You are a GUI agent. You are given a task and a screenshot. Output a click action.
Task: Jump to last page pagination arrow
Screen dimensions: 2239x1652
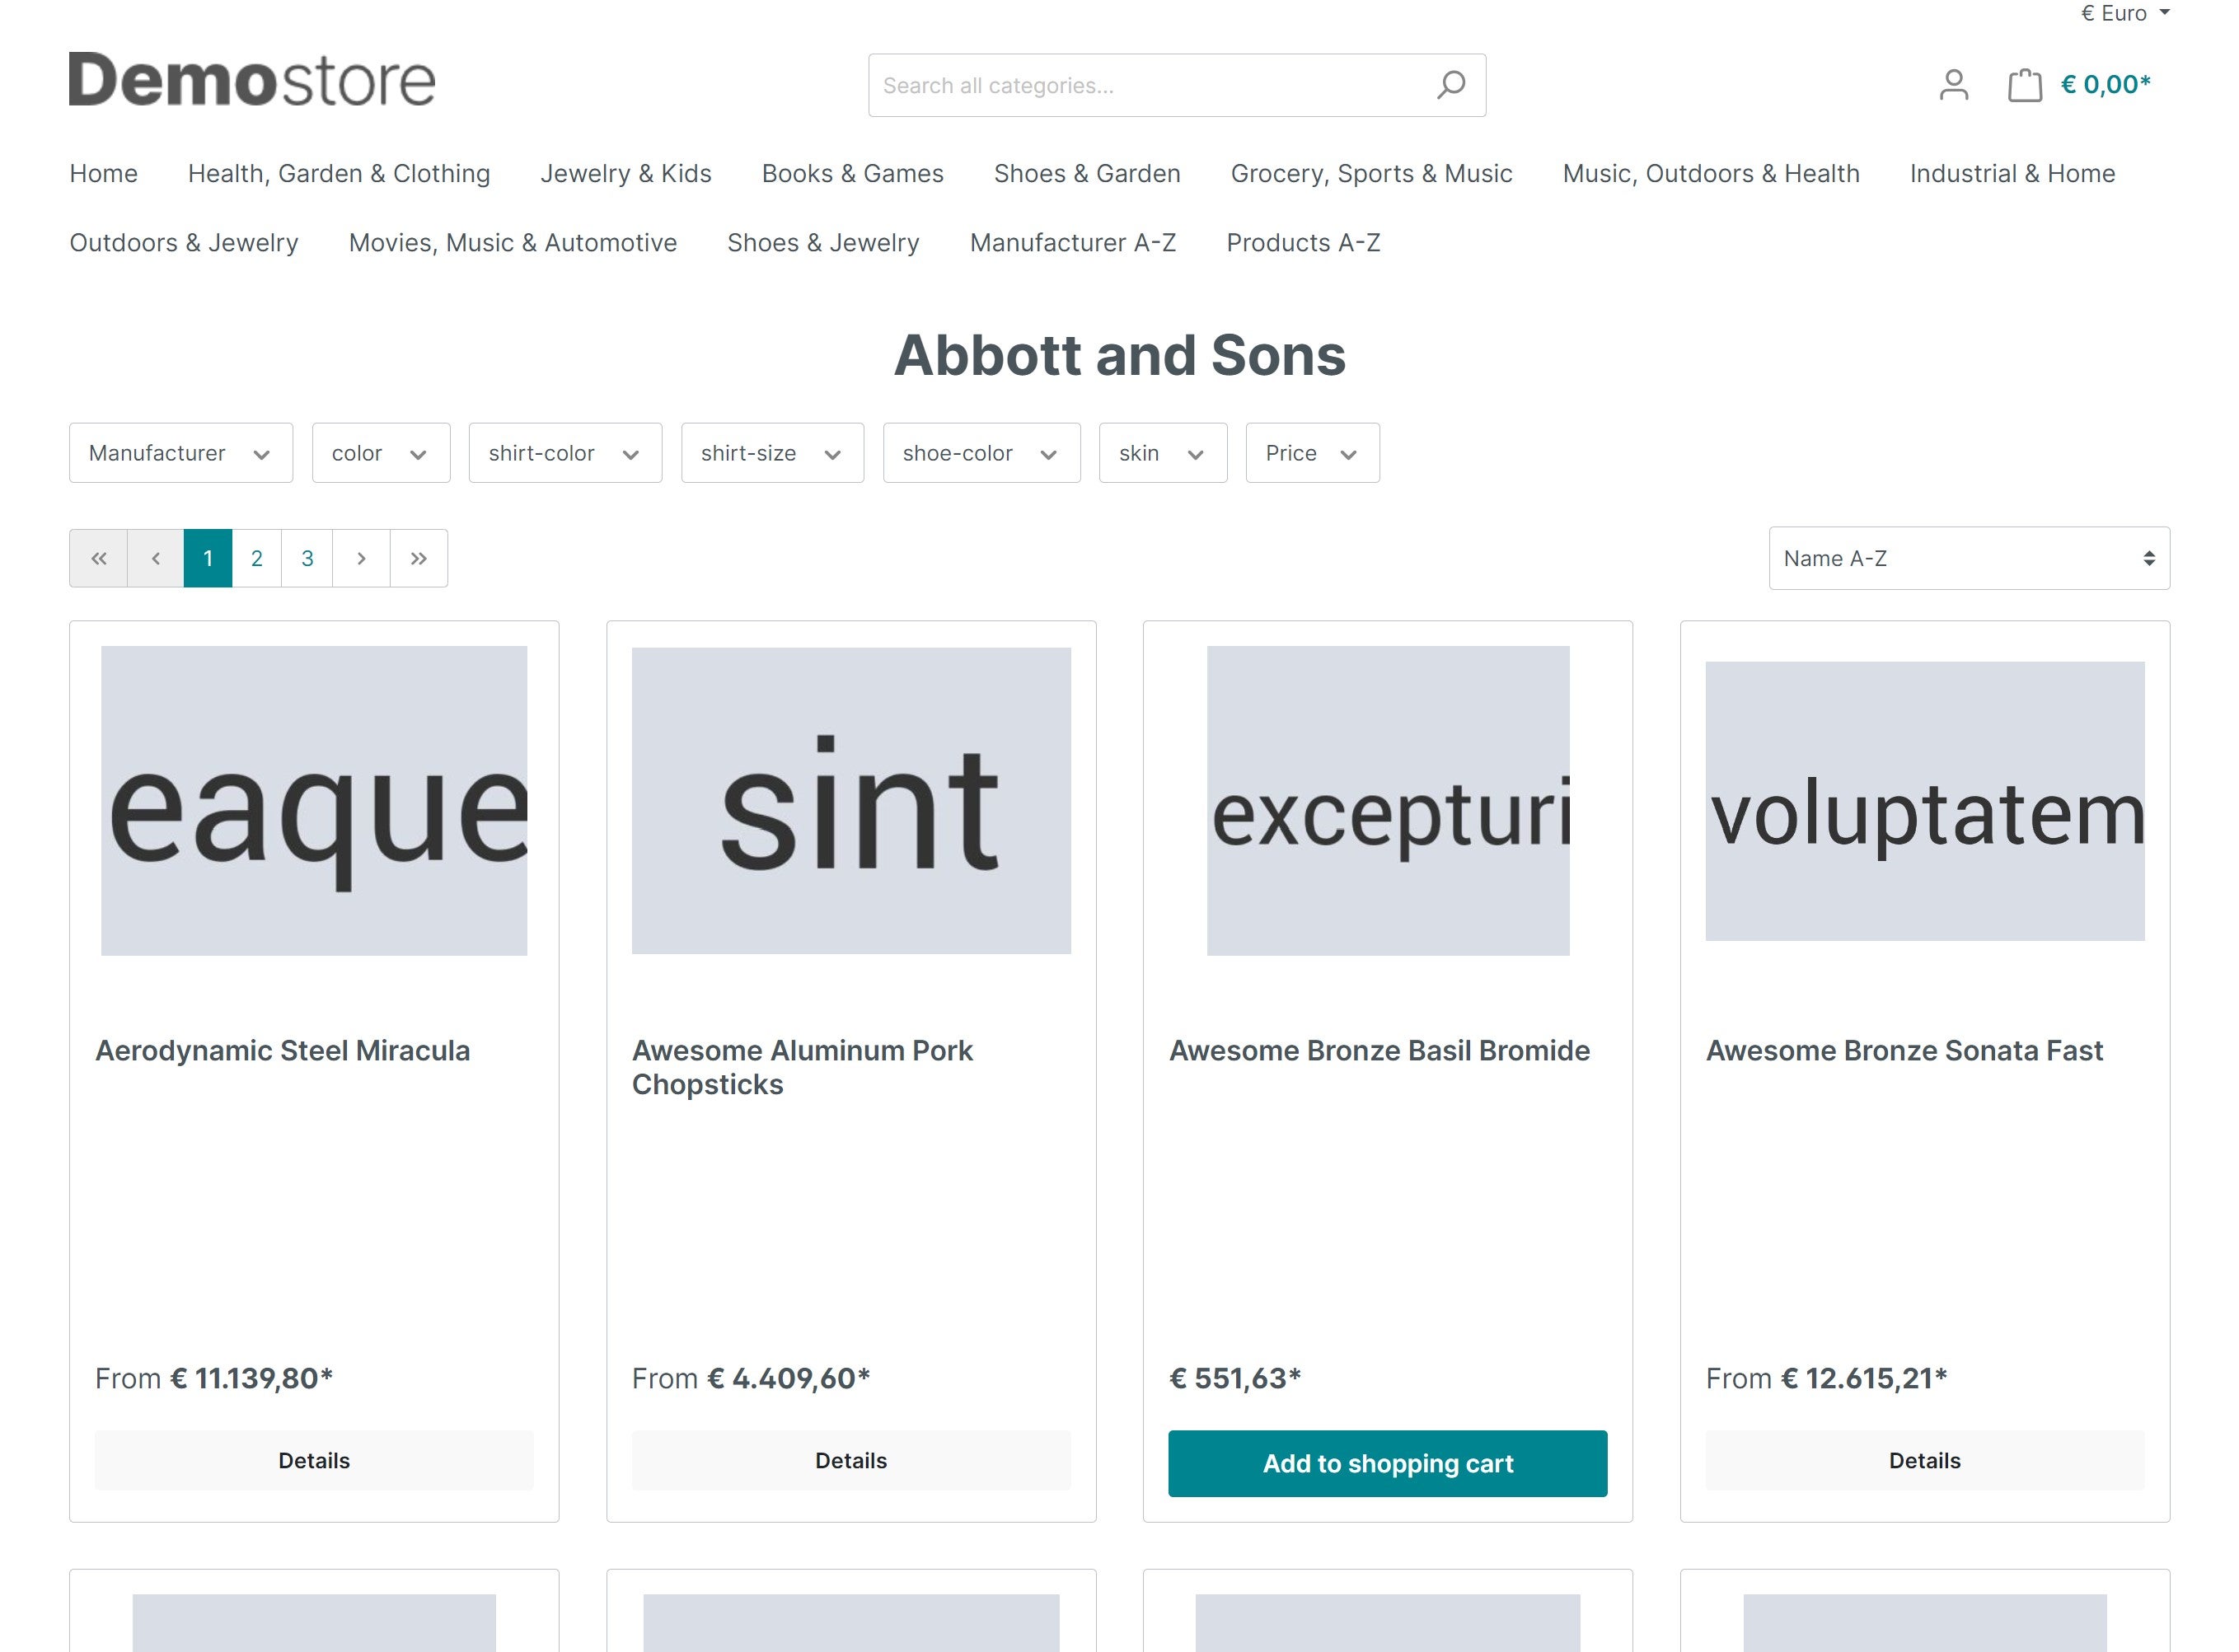tap(419, 558)
